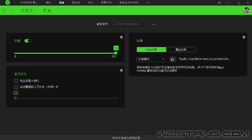Go forward with the right arrow
Viewport: 252px width, 140px height.
[x=11, y=10]
